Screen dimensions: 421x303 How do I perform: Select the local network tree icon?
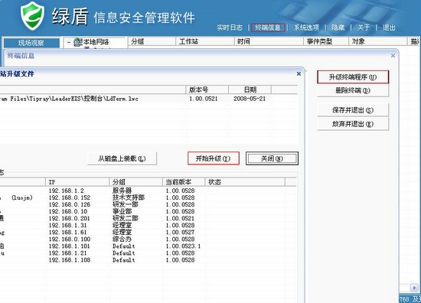[77, 42]
